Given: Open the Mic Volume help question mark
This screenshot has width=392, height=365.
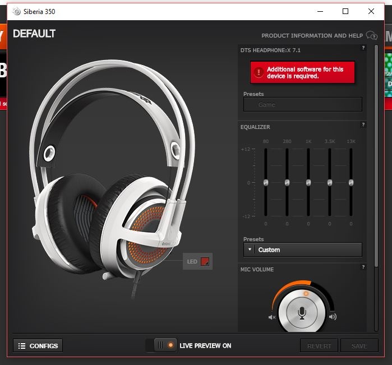Looking at the screenshot, I should tap(363, 267).
